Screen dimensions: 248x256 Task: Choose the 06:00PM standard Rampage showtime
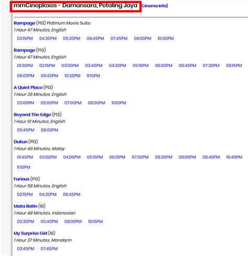pyautogui.click(x=164, y=66)
